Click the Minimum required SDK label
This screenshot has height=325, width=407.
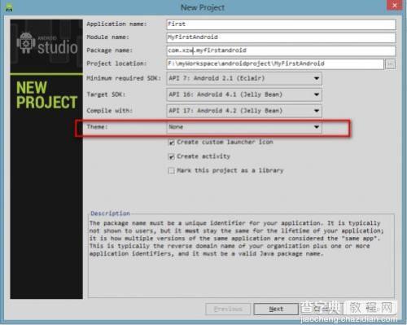[x=124, y=78]
